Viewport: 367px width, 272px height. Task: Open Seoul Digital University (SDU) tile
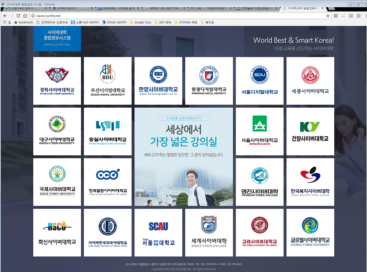click(259, 81)
